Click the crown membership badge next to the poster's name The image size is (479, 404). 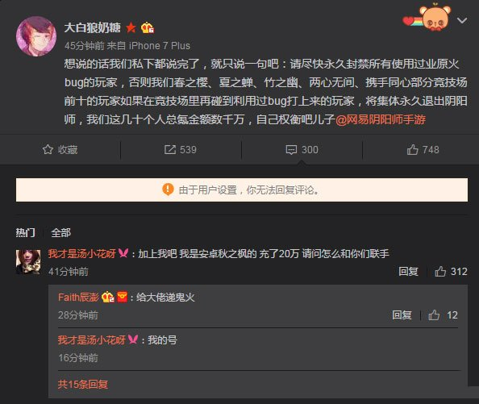tap(148, 27)
